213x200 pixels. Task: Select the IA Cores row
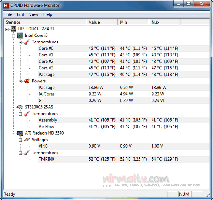tap(123, 94)
